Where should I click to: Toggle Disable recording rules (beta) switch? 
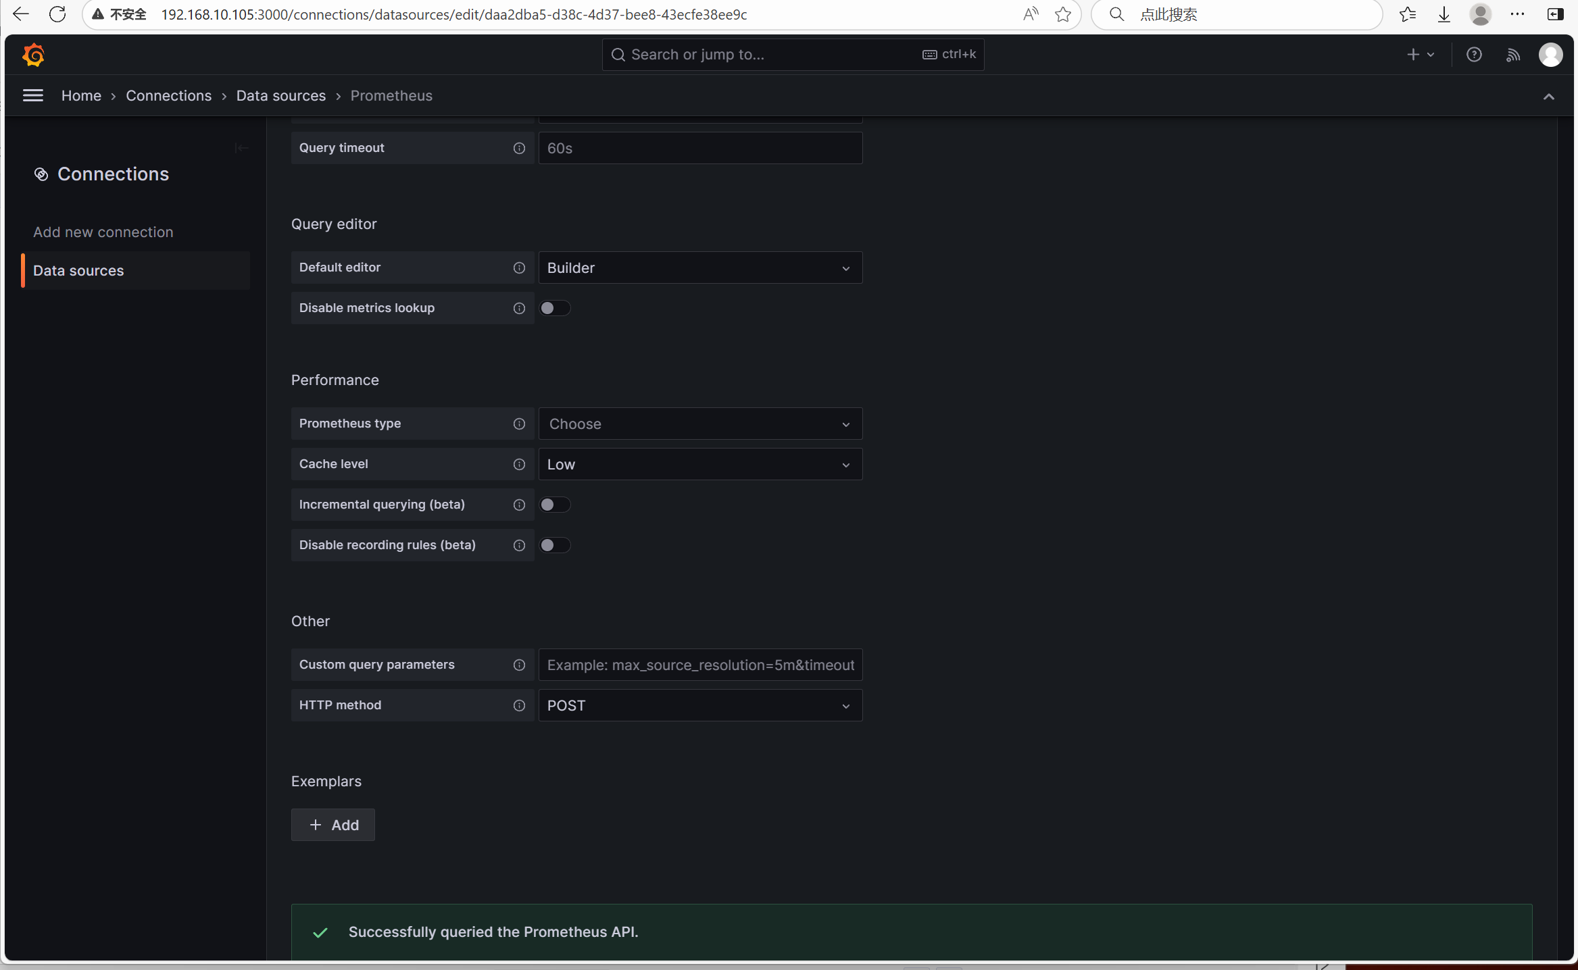[555, 545]
